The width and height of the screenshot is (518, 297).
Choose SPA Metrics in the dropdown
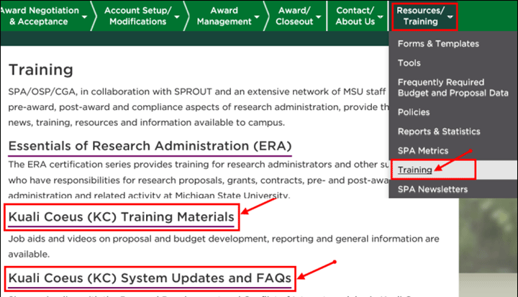(x=423, y=150)
